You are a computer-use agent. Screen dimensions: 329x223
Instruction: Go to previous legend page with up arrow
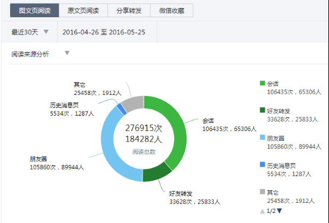262,211
